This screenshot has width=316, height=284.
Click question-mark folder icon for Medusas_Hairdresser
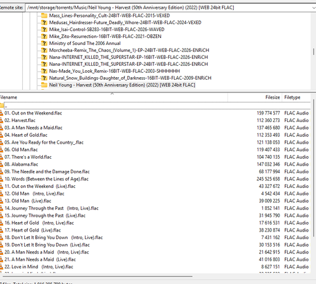point(44,22)
